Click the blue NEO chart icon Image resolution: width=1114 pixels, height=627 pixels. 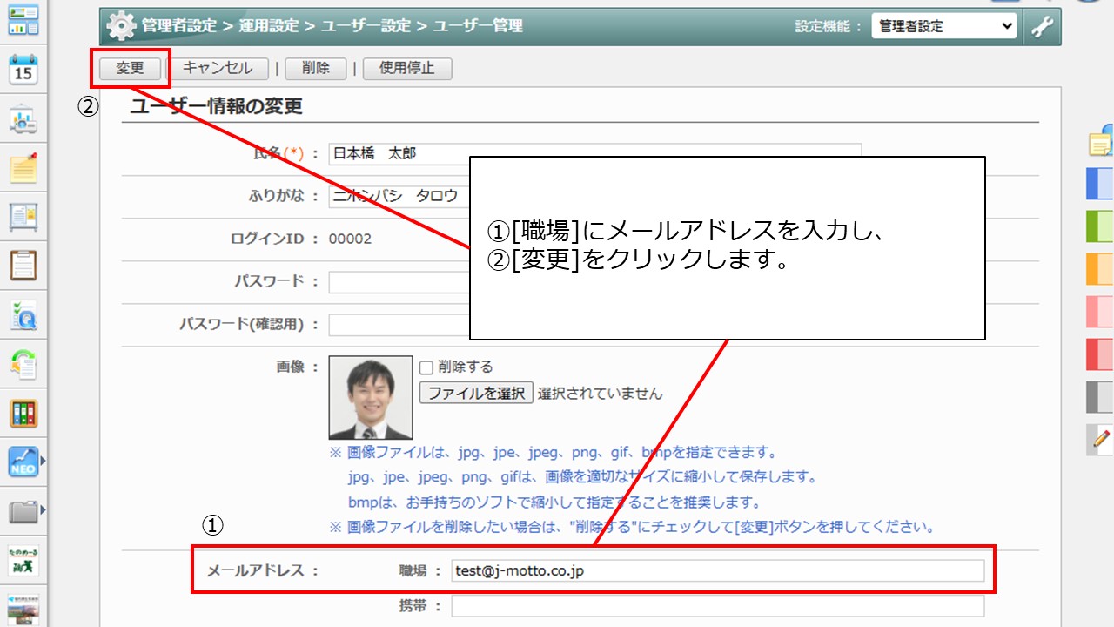click(23, 461)
